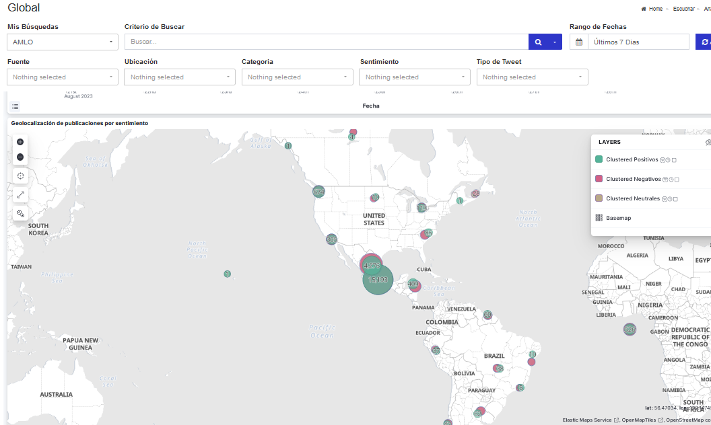
Task: Expand the search options caret
Action: [x=555, y=42]
